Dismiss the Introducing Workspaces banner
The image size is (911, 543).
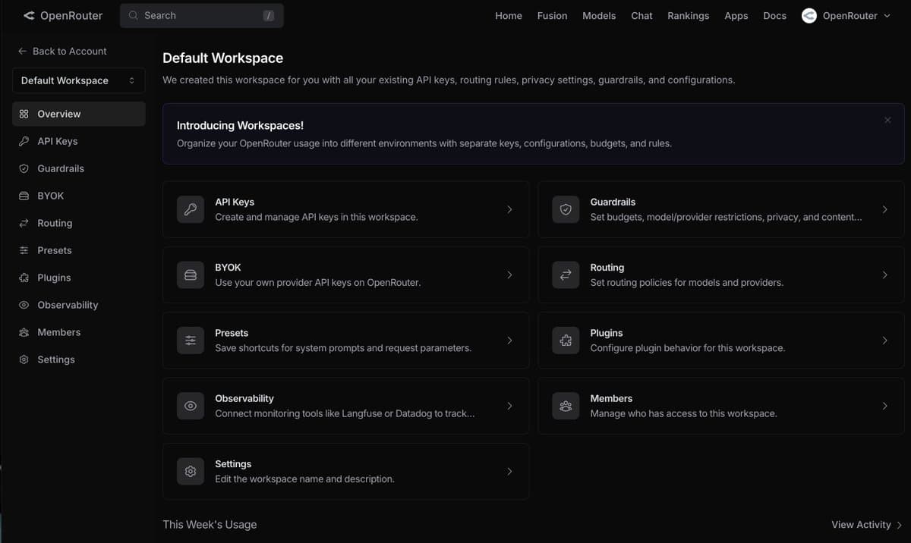click(x=887, y=120)
